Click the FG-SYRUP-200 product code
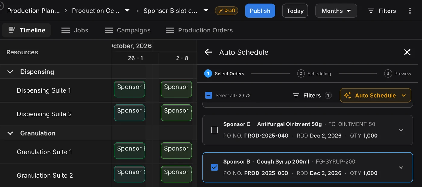This screenshot has width=422, height=187. pos(335,161)
